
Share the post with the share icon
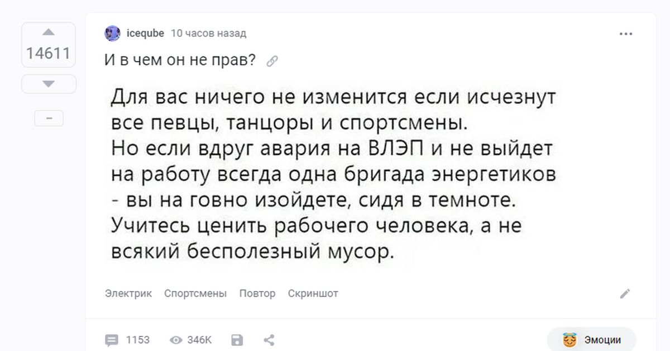point(269,340)
